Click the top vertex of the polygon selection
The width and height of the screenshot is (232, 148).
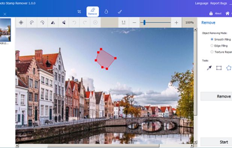coord(101,49)
